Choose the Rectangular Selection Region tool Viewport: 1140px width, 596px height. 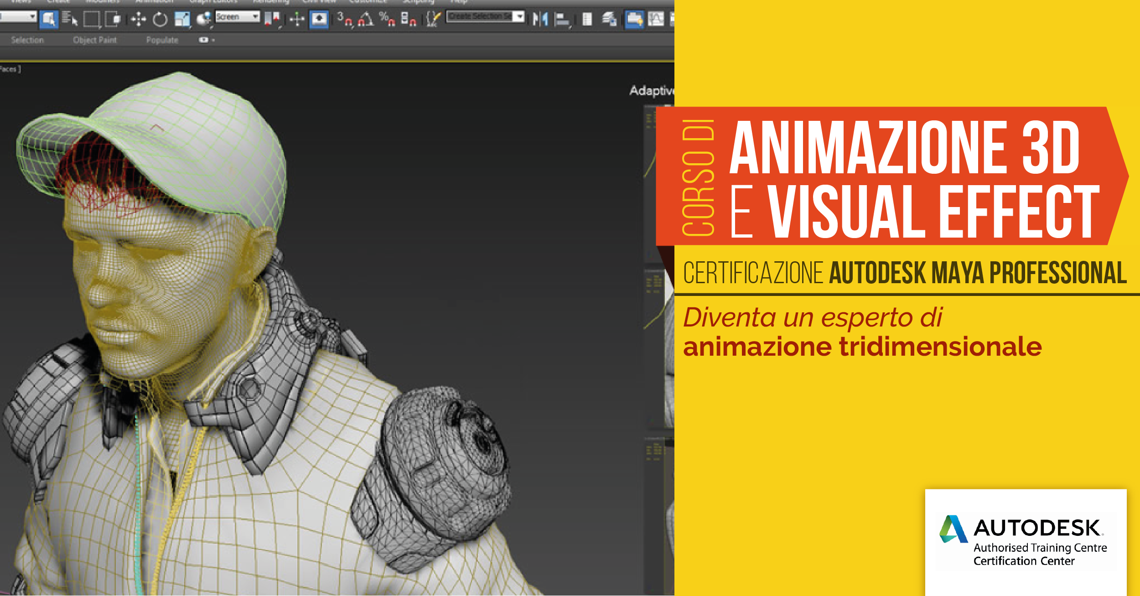pyautogui.click(x=92, y=19)
